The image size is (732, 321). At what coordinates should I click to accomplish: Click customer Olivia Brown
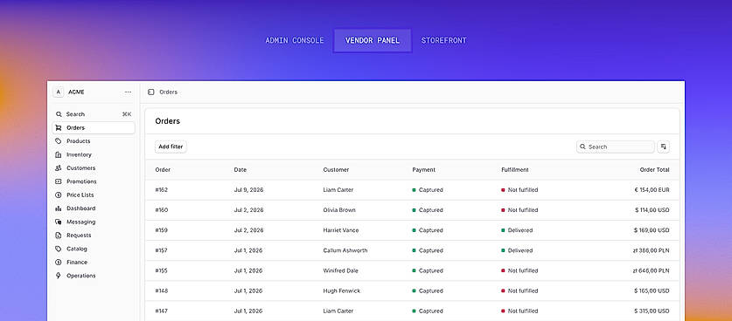pyautogui.click(x=339, y=210)
